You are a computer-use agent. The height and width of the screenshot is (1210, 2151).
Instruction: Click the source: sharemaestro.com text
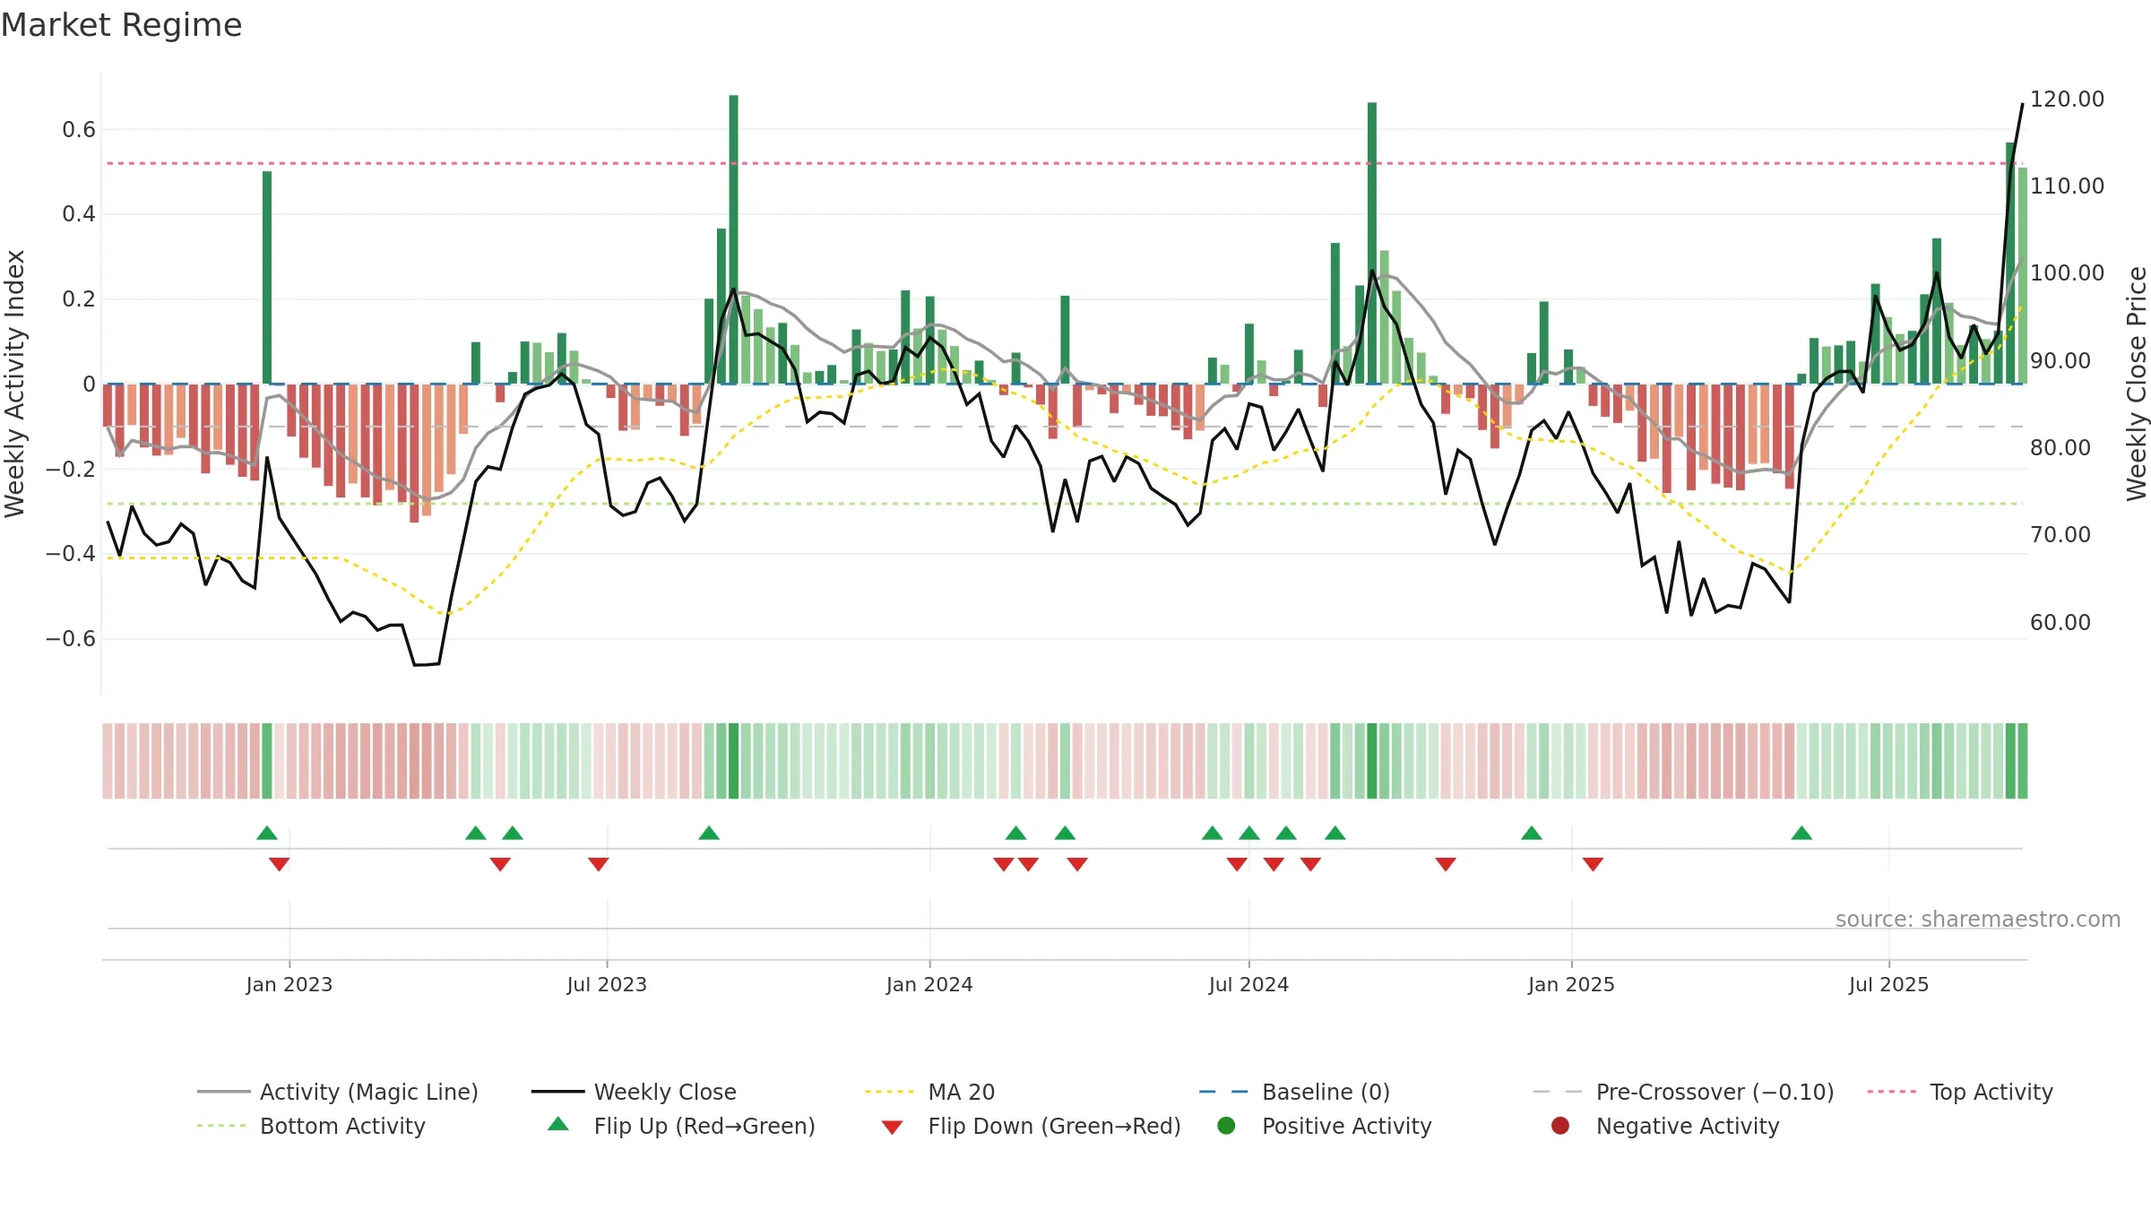[x=1978, y=919]
